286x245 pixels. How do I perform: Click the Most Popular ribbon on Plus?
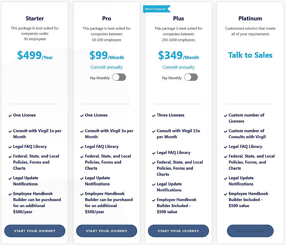point(156,9)
